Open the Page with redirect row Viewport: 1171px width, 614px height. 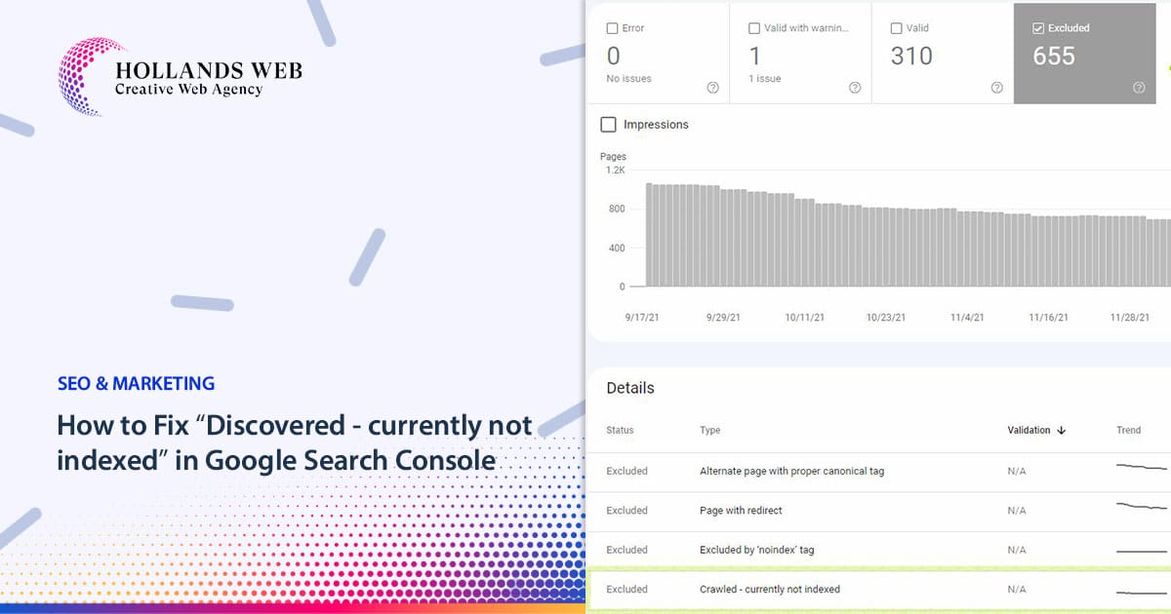(x=878, y=511)
